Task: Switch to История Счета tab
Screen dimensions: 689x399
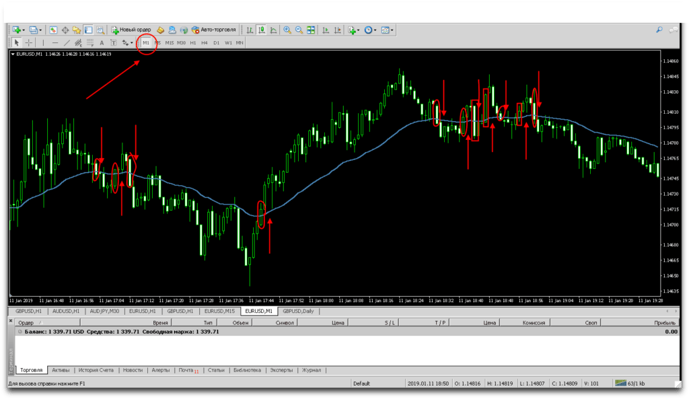Action: 96,370
